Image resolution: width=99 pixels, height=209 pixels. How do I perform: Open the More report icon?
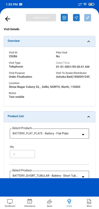click(x=89, y=201)
